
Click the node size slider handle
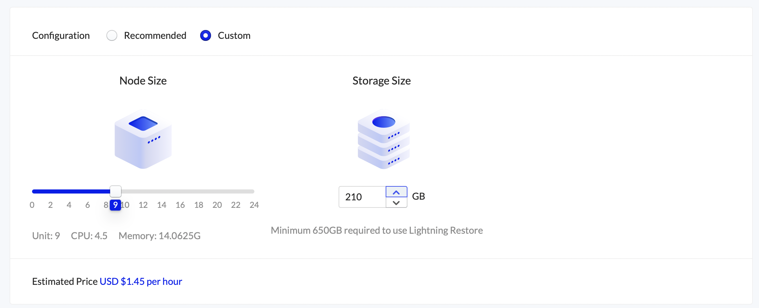click(116, 191)
